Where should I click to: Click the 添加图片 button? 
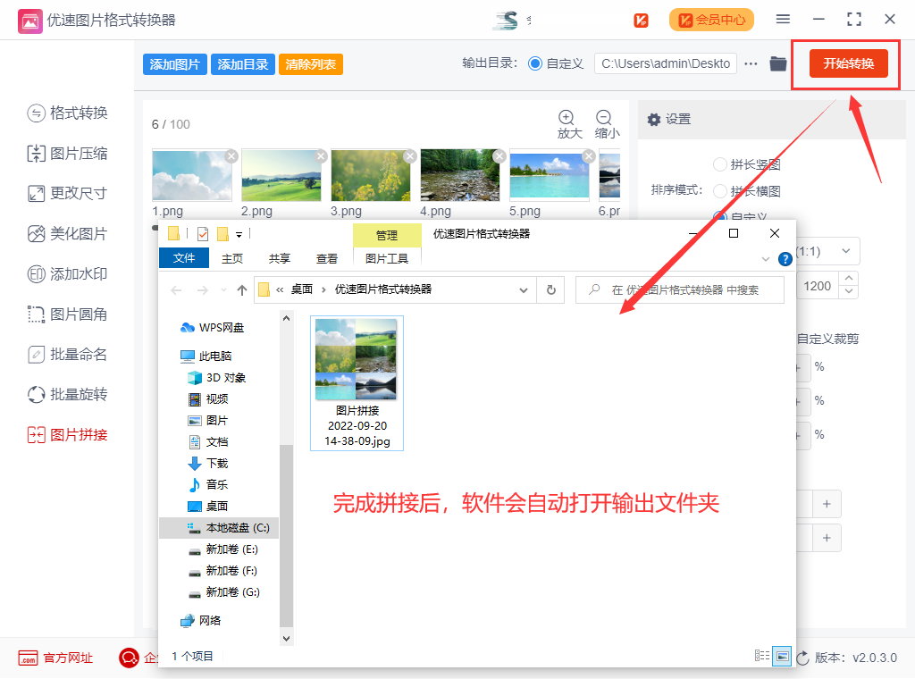(x=174, y=64)
